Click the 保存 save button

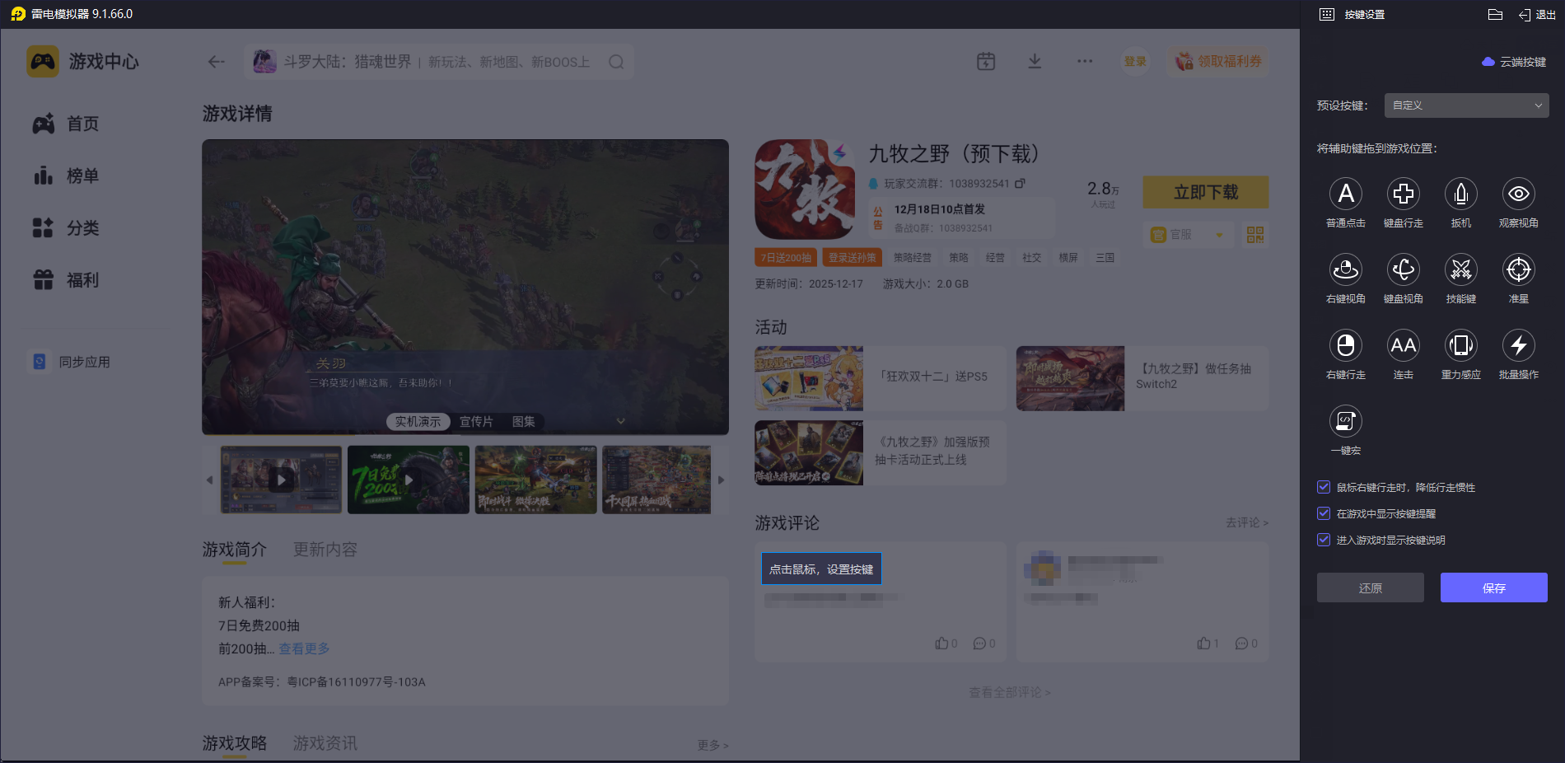coord(1493,587)
